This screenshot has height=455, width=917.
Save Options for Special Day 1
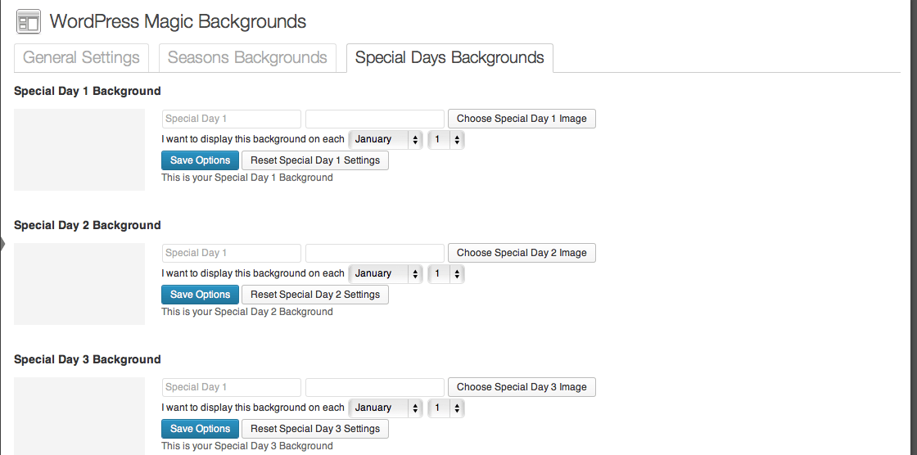tap(200, 160)
